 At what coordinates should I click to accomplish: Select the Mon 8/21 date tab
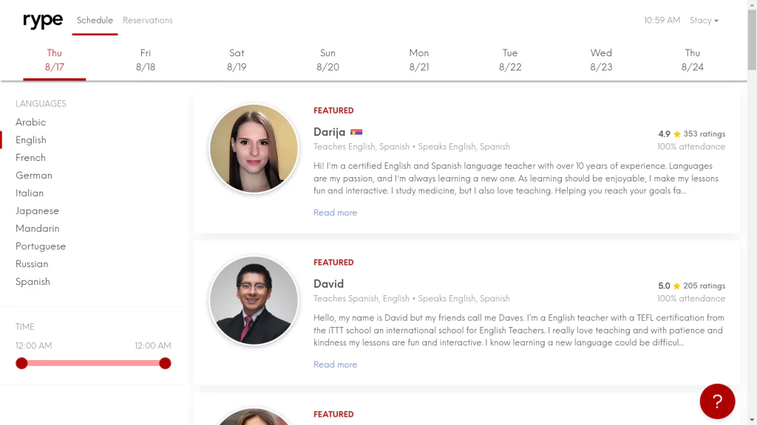(419, 61)
